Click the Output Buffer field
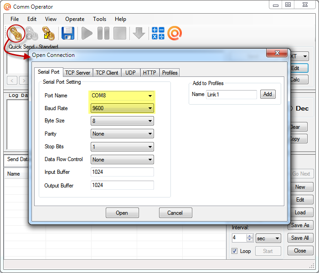Viewport: 319px width, 273px height. pyautogui.click(x=122, y=185)
